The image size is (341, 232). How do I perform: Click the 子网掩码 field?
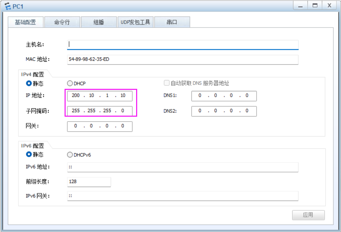(99, 110)
